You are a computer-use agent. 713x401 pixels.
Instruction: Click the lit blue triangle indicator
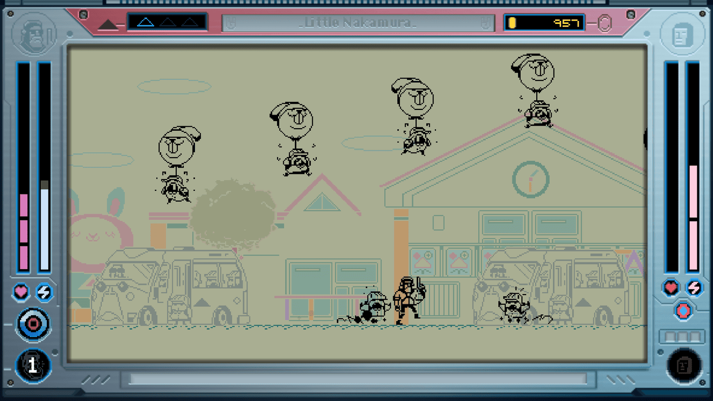point(146,22)
